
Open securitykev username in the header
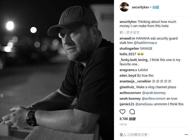tap(140, 7)
